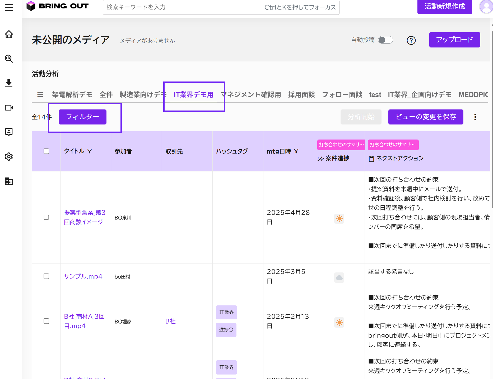Switch to the 製造業向けデモ tab
The image size is (493, 379).
pos(142,94)
